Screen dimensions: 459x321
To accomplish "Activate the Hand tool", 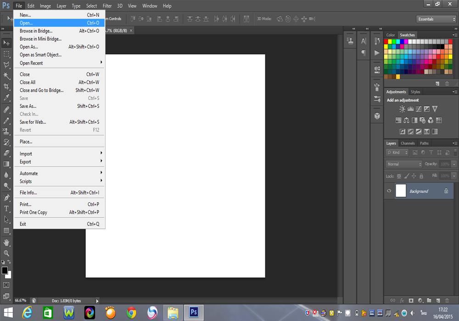I will coord(6,242).
